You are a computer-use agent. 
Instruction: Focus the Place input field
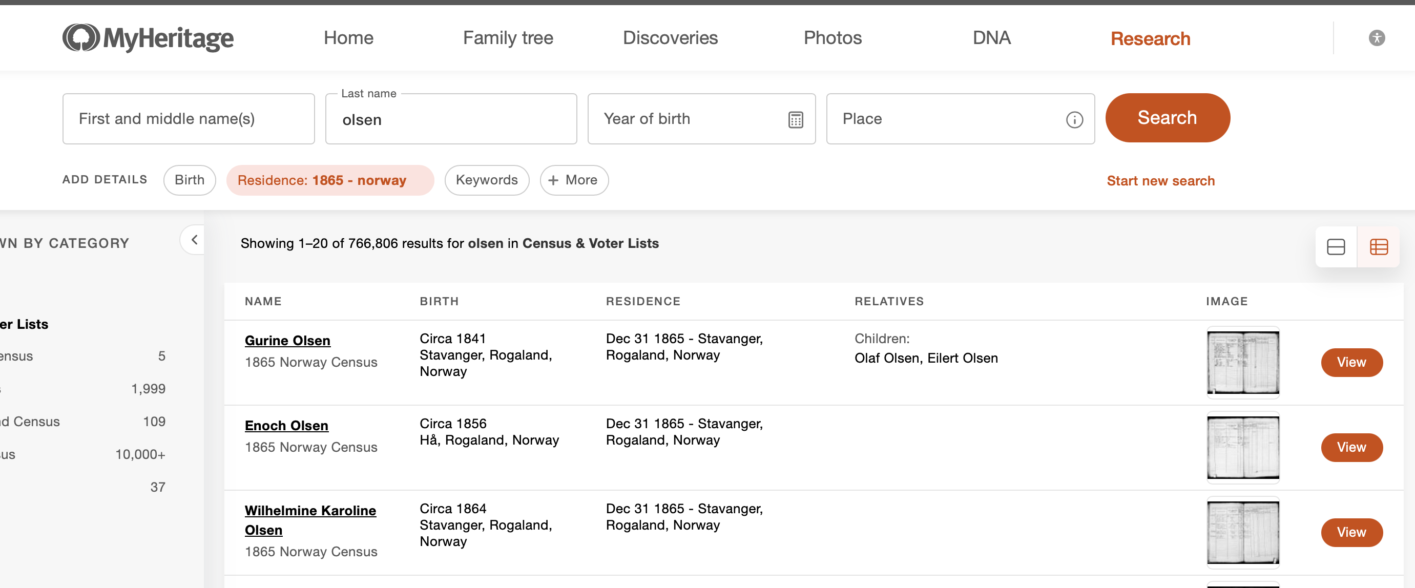(960, 119)
